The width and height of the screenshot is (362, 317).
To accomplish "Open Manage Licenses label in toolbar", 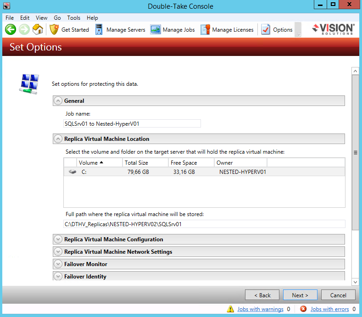I will [x=233, y=30].
